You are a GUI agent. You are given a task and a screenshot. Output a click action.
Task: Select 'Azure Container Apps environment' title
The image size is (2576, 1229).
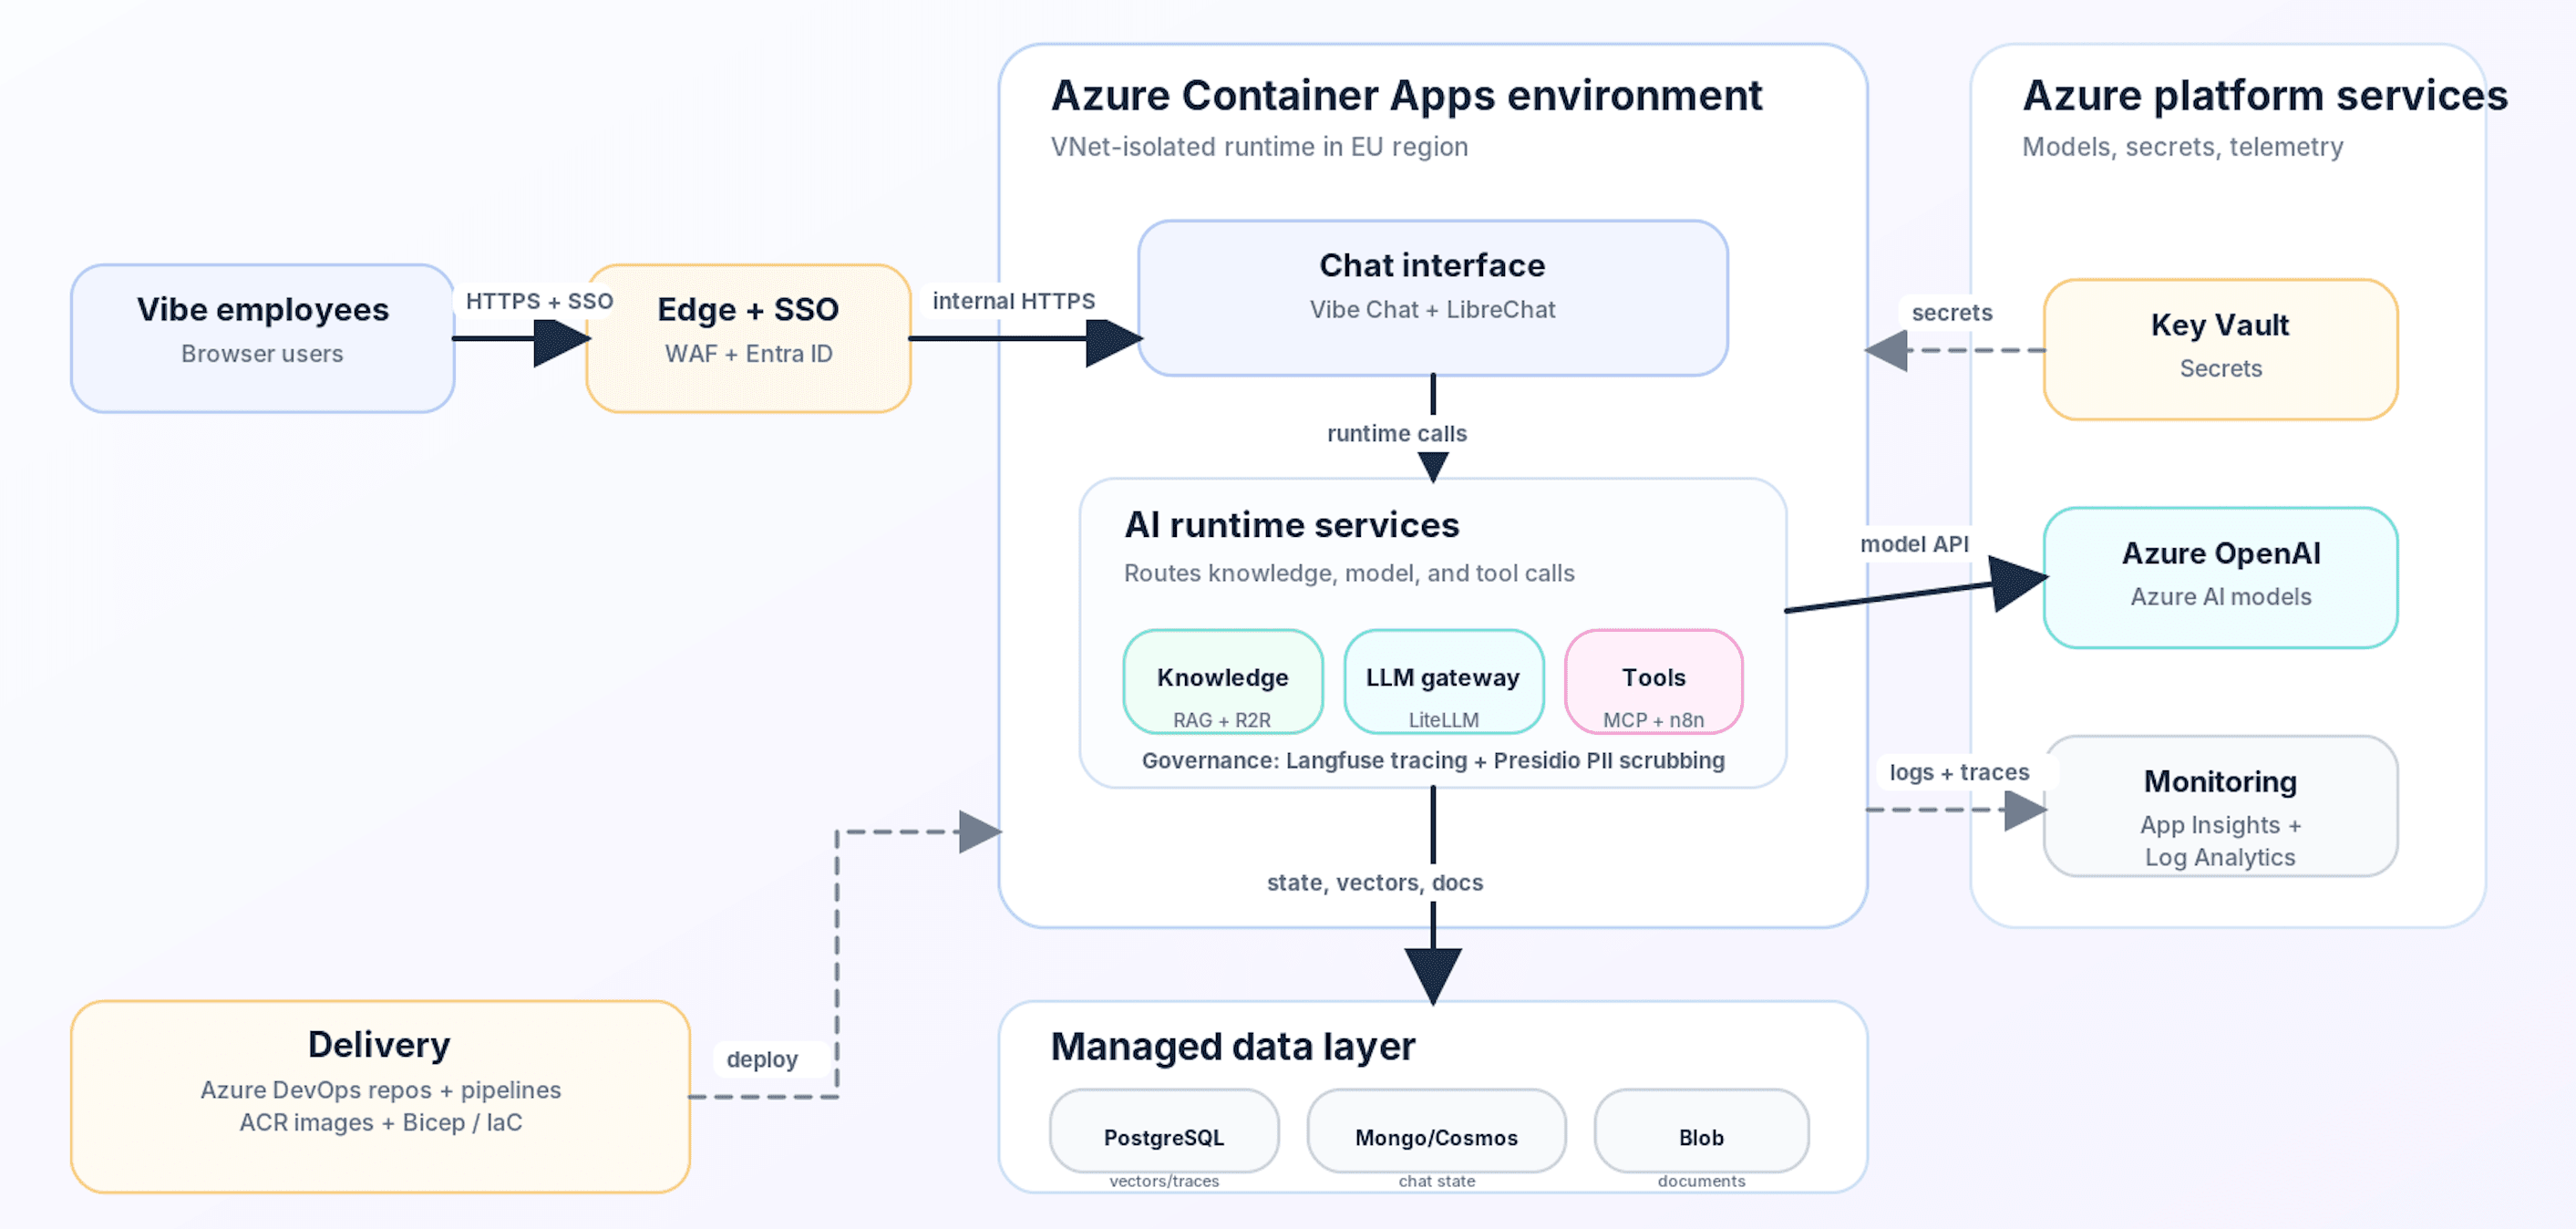pos(1406,96)
